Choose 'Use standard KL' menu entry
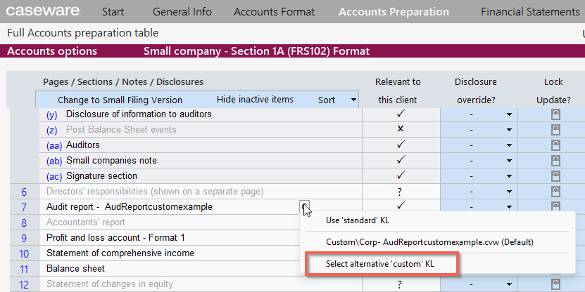This screenshot has width=585, height=292. pos(358,220)
